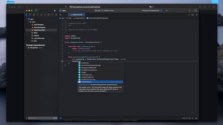Open the Symbol navigator
Screen dimensions: 223x125
pyautogui.click(x=34, y=15)
